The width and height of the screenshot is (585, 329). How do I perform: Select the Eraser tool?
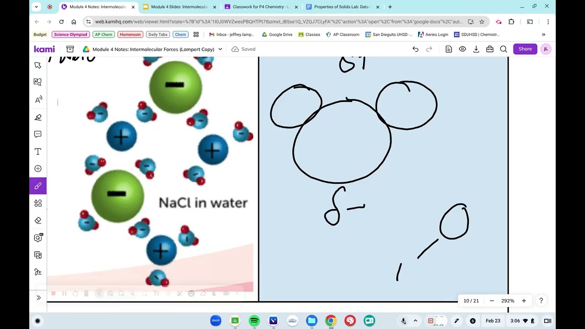tap(38, 220)
